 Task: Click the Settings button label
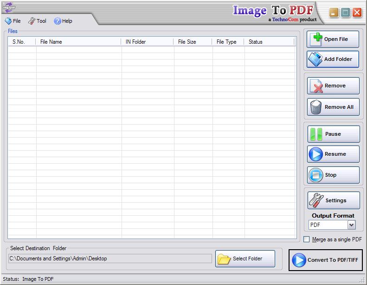click(336, 200)
